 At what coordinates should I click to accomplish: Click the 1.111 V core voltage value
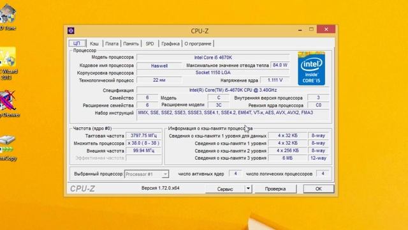coord(275,80)
